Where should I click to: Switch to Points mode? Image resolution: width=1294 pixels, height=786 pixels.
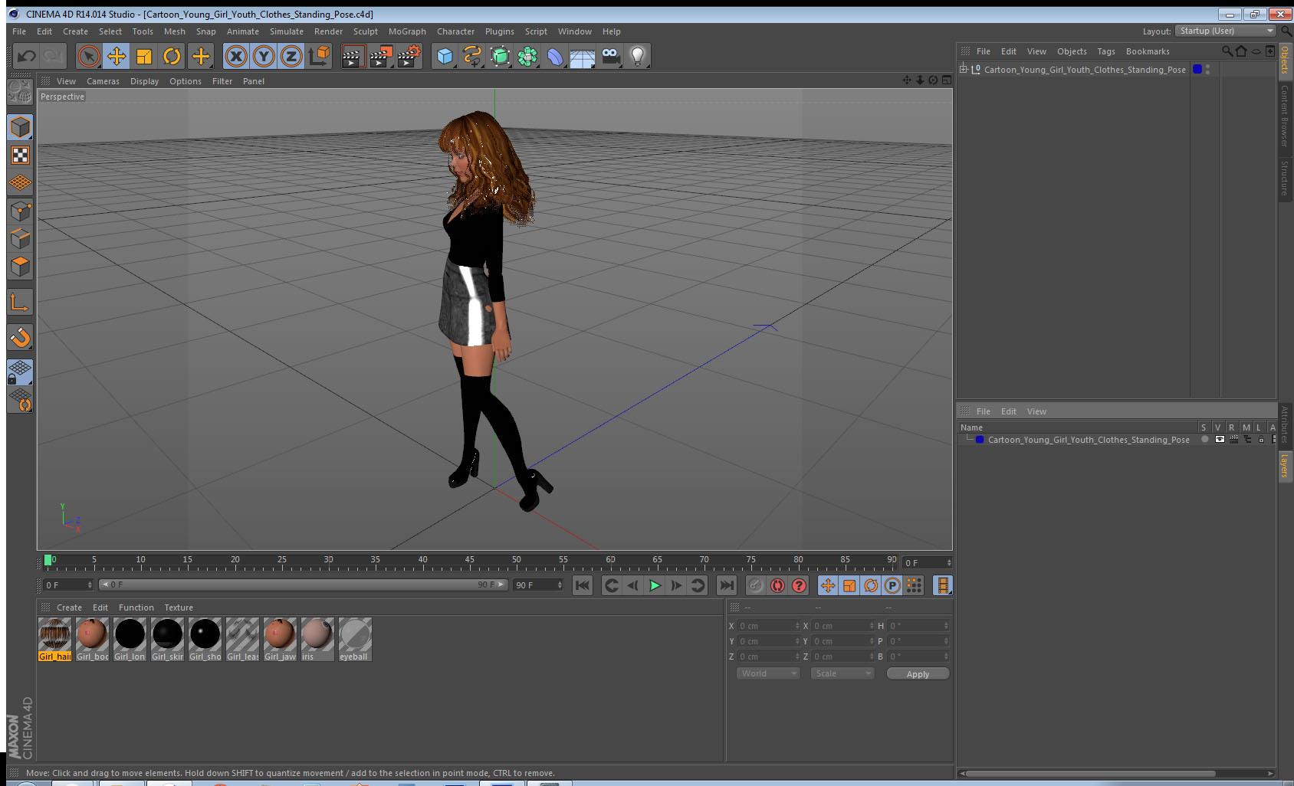[x=20, y=211]
